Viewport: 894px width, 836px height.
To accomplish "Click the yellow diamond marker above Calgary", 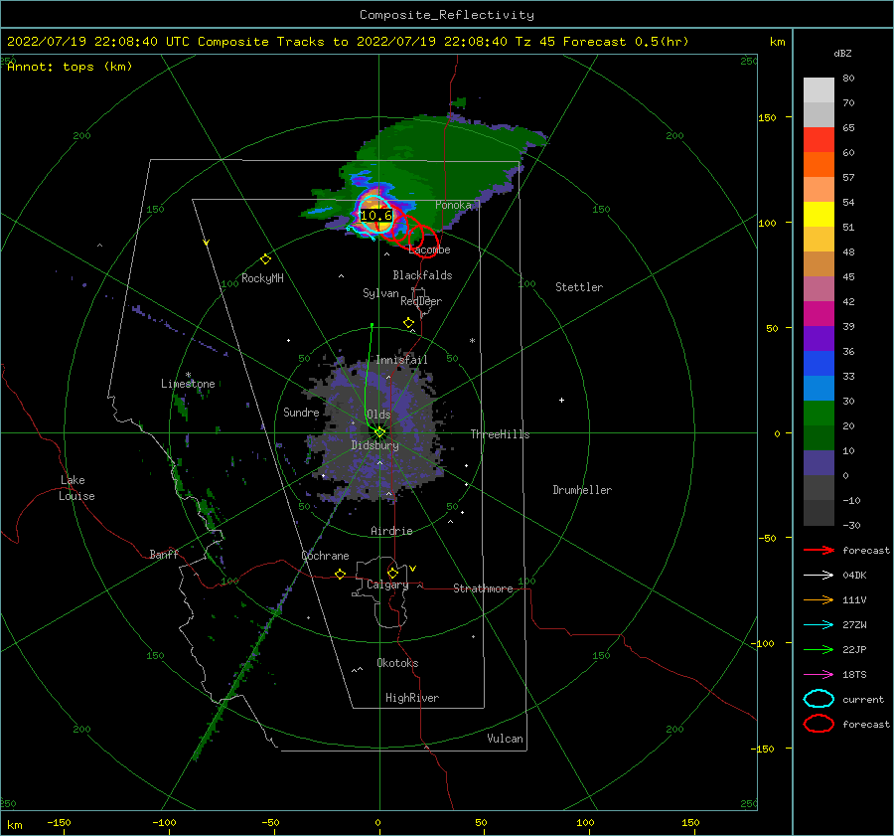I will tap(392, 573).
